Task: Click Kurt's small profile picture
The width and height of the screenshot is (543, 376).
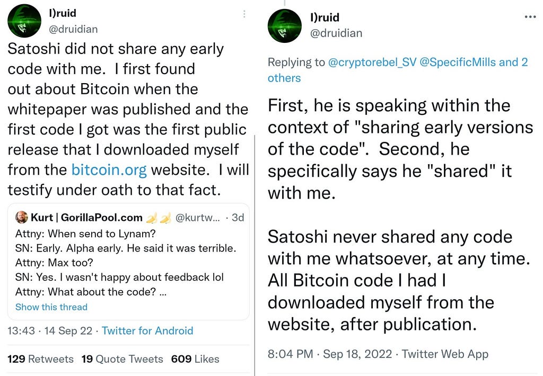Action: click(22, 217)
